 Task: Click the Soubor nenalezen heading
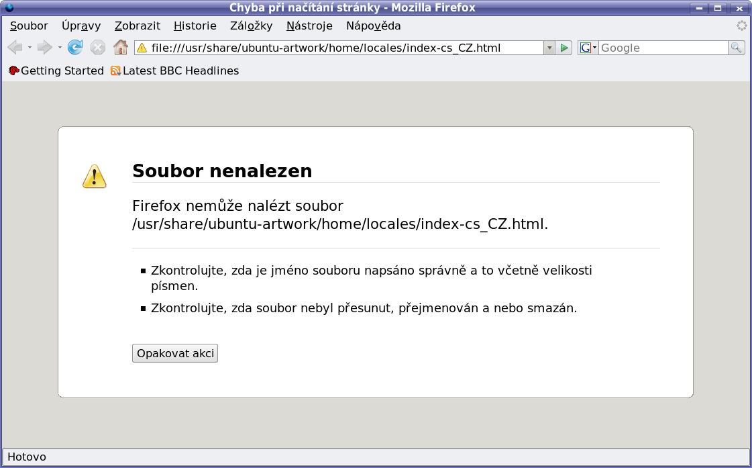point(222,171)
